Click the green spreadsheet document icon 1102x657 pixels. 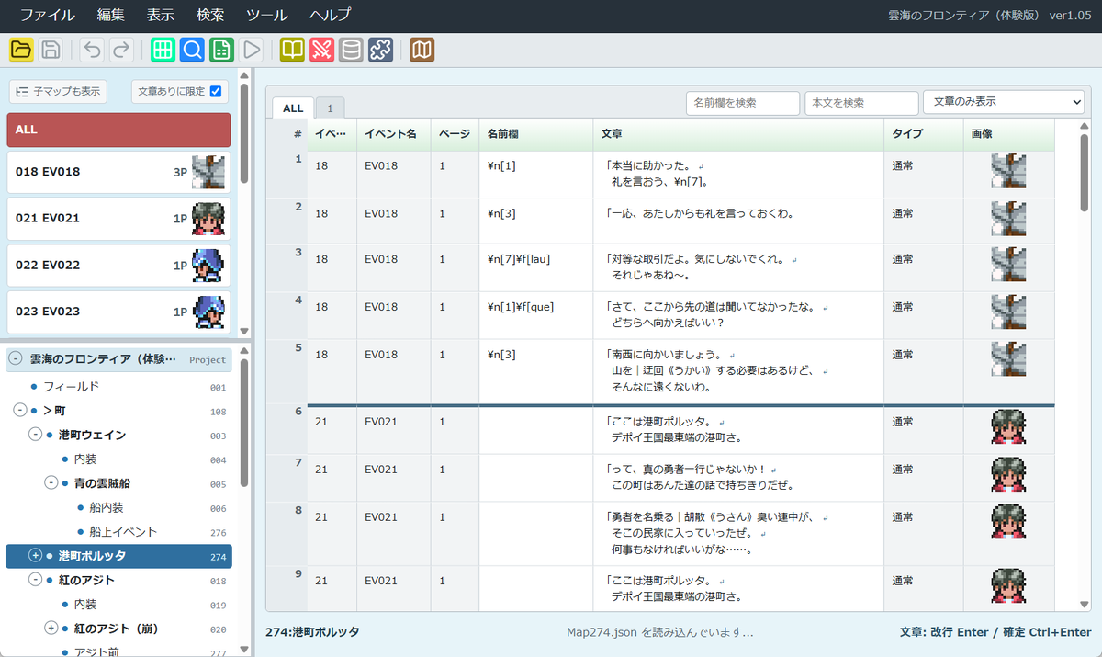tap(221, 50)
